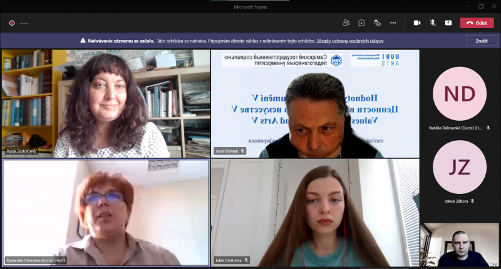
Task: Click the self-view video in the corner
Action: pos(460,245)
